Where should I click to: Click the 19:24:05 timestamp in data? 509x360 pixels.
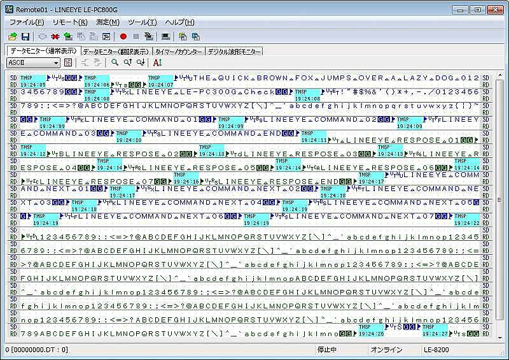33,85
